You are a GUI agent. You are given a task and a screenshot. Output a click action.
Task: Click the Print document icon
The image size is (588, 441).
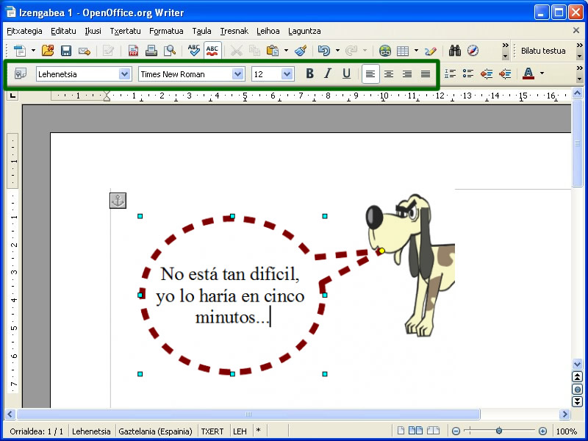click(x=151, y=51)
